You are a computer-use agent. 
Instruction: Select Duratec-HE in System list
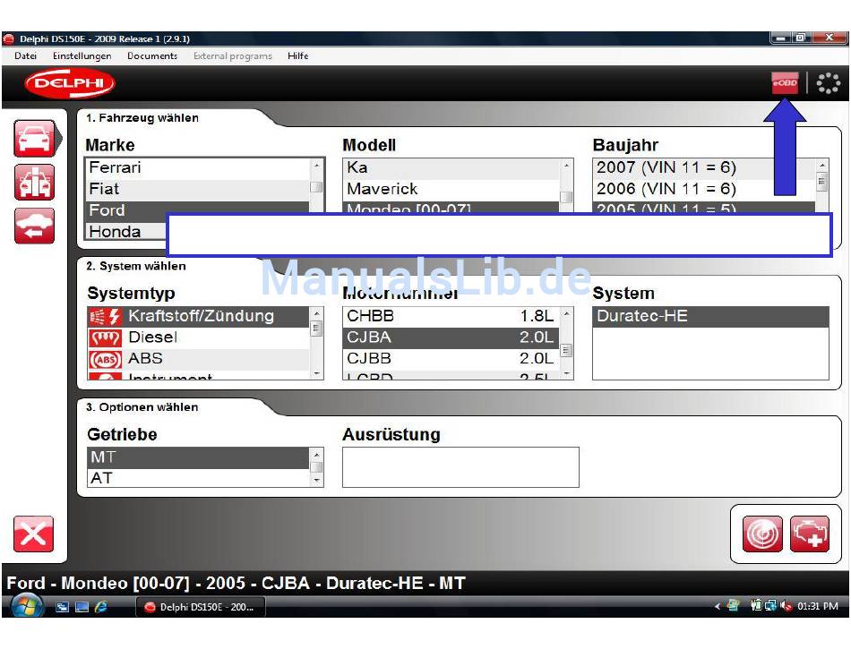711,317
